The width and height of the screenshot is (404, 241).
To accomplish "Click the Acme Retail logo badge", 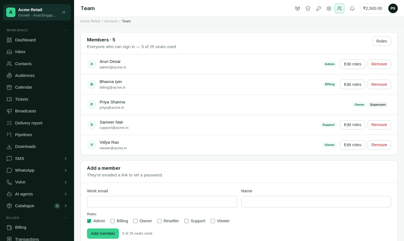I will (11, 12).
